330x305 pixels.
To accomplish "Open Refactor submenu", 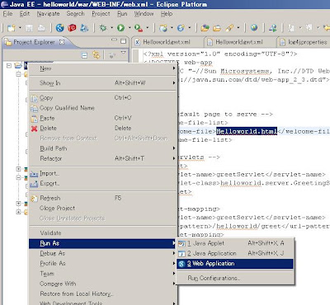I will pyautogui.click(x=103, y=158).
